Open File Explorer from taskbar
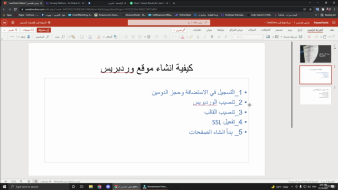Screen dimensions: 338x190 90,186
